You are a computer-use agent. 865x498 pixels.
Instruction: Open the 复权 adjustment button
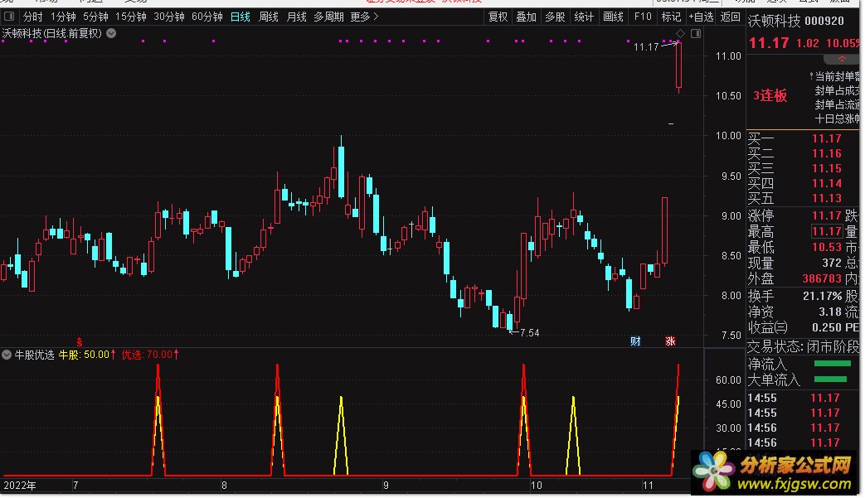498,17
